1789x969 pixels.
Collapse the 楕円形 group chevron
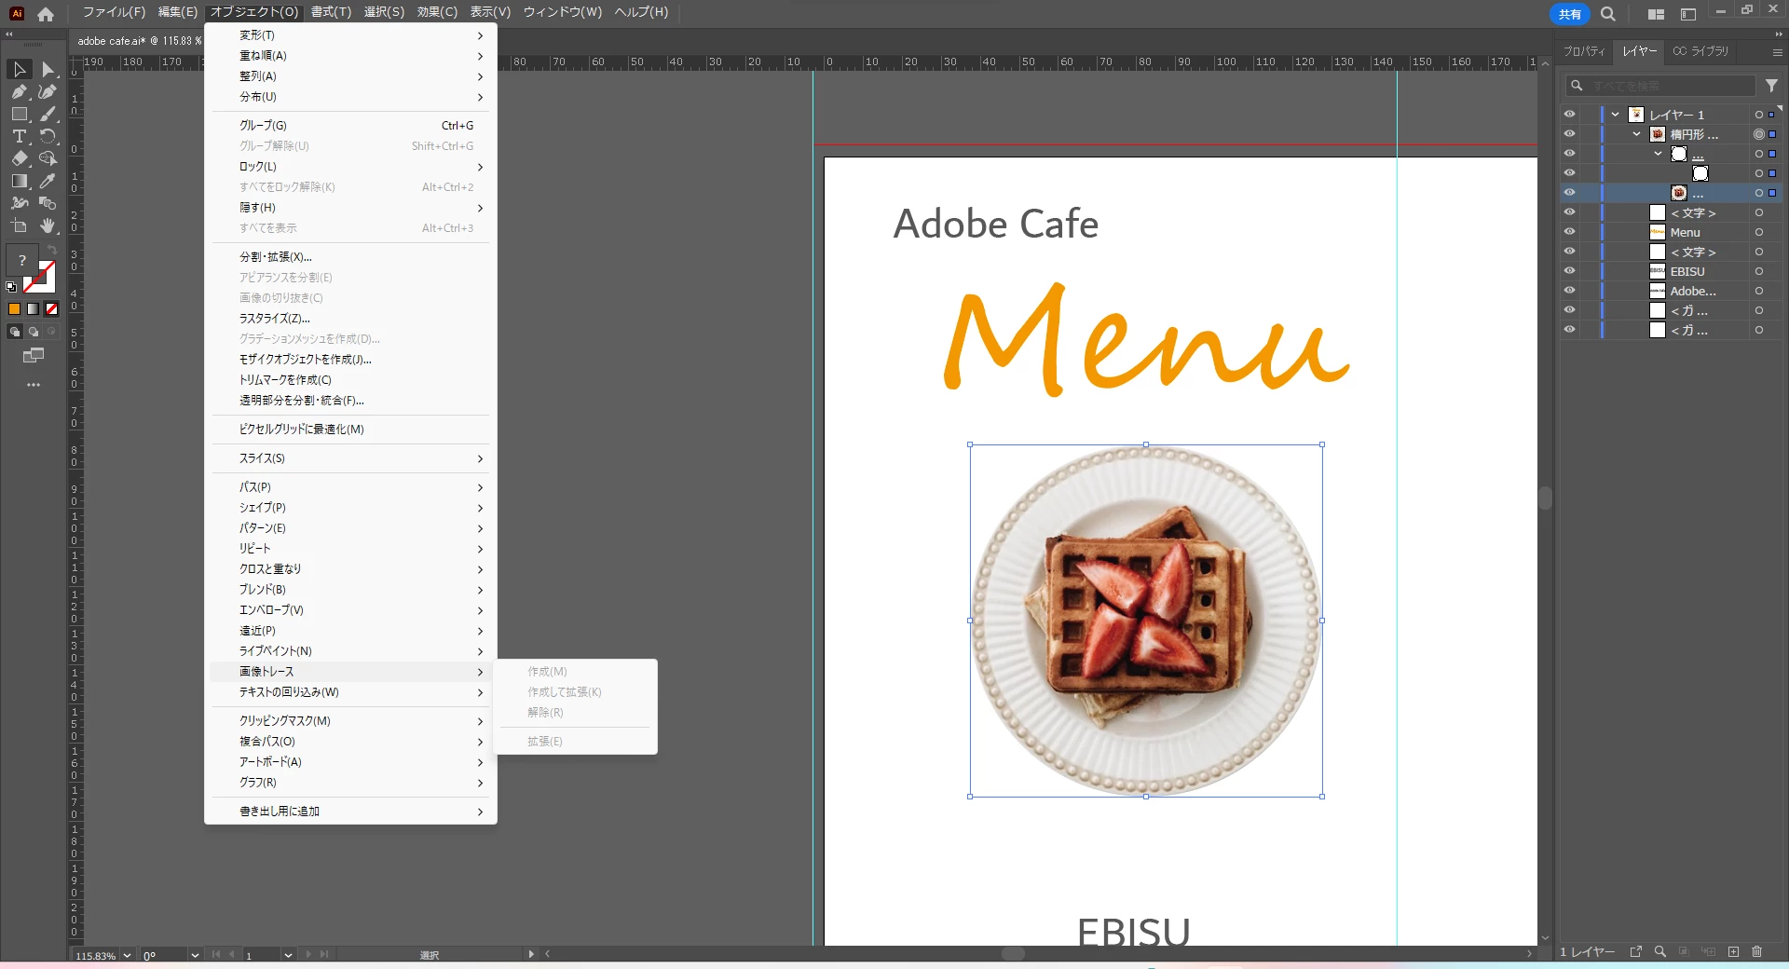[1637, 134]
